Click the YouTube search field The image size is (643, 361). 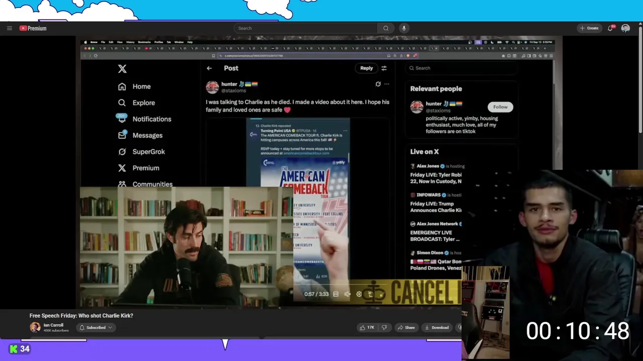point(305,28)
